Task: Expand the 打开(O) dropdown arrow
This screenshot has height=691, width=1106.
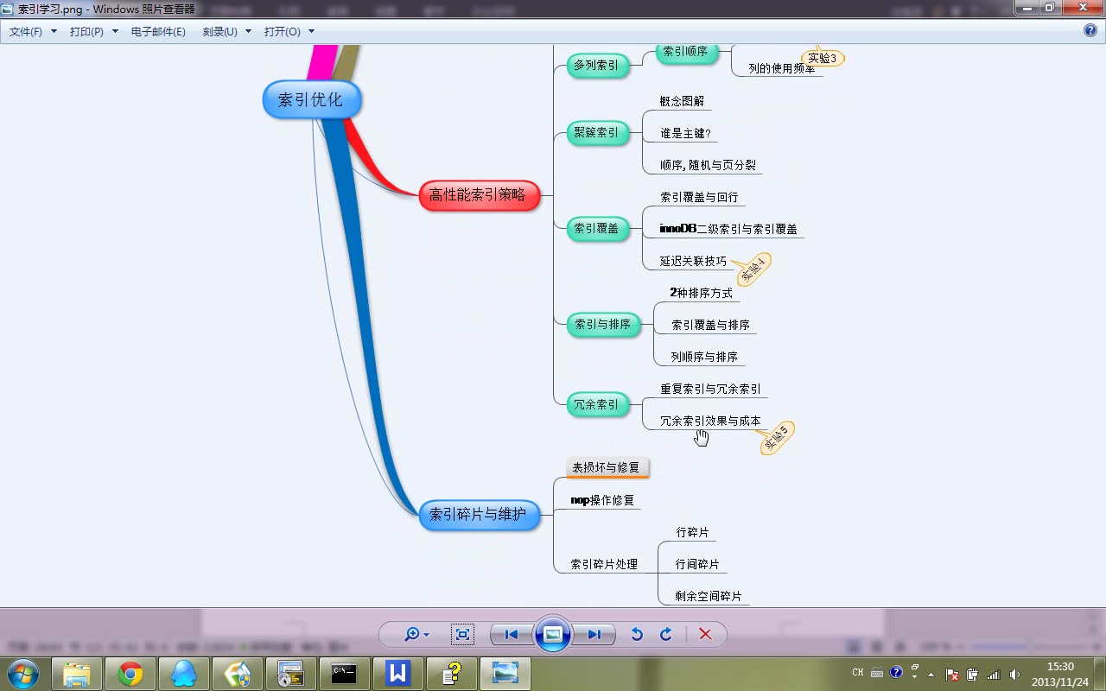Action: click(311, 31)
